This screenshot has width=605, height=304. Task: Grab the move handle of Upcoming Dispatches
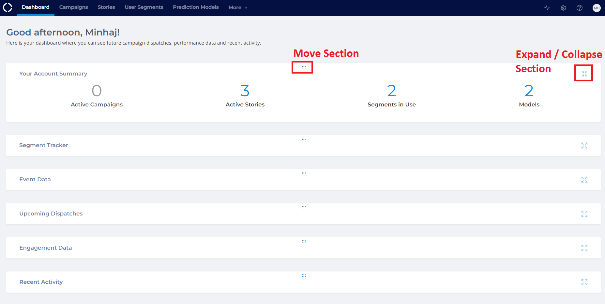coord(304,207)
